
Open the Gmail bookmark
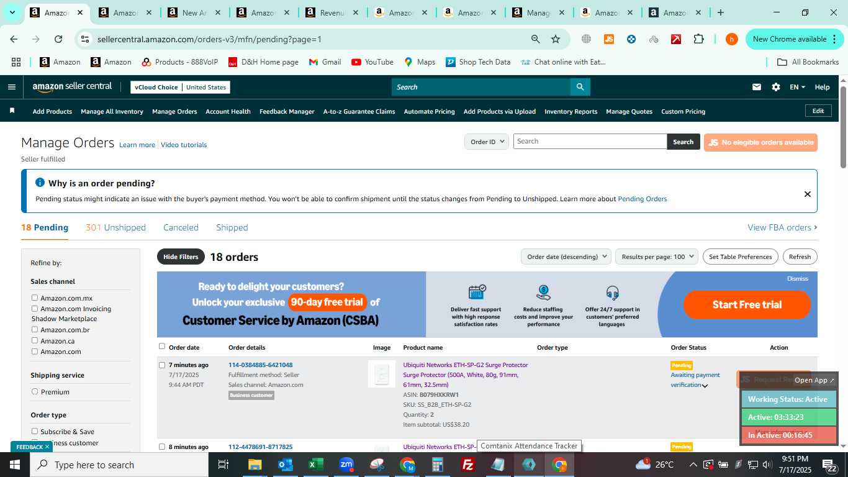coord(325,62)
